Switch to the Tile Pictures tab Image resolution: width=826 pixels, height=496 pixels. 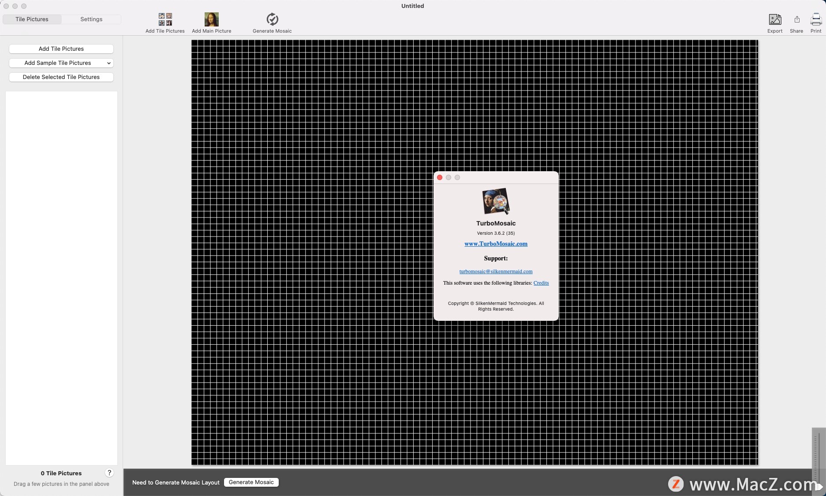point(32,19)
